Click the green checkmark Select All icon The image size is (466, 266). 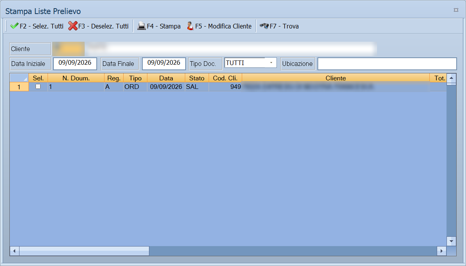[14, 26]
